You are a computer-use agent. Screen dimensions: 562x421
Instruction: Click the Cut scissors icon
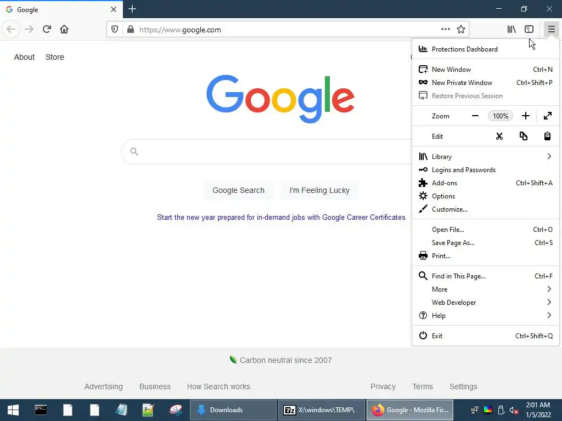click(x=499, y=136)
